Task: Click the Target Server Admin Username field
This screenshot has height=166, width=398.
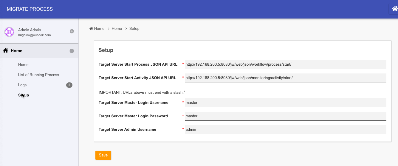Action: coord(285,130)
